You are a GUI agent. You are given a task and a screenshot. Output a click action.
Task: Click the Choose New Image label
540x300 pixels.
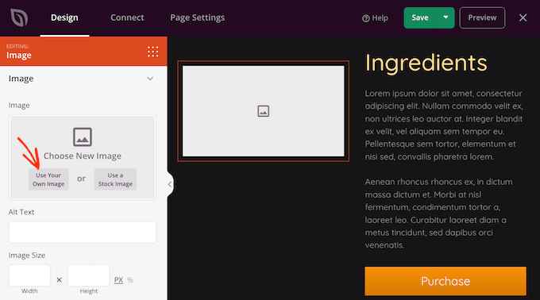click(x=83, y=156)
